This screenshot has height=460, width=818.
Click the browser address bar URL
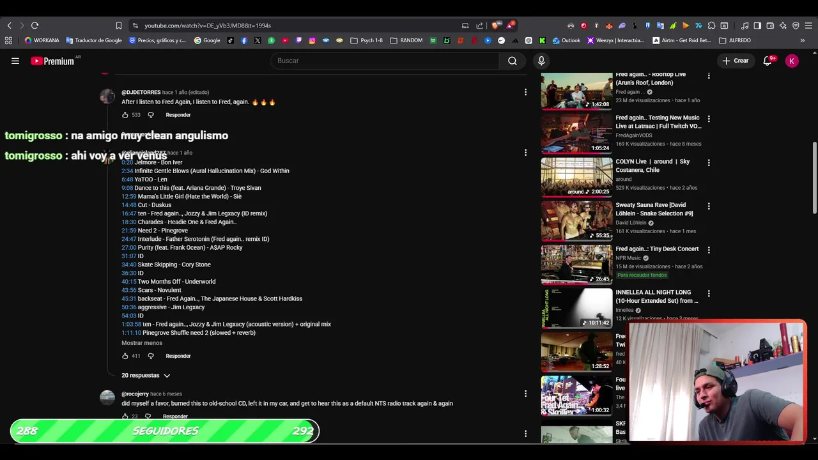click(x=208, y=26)
